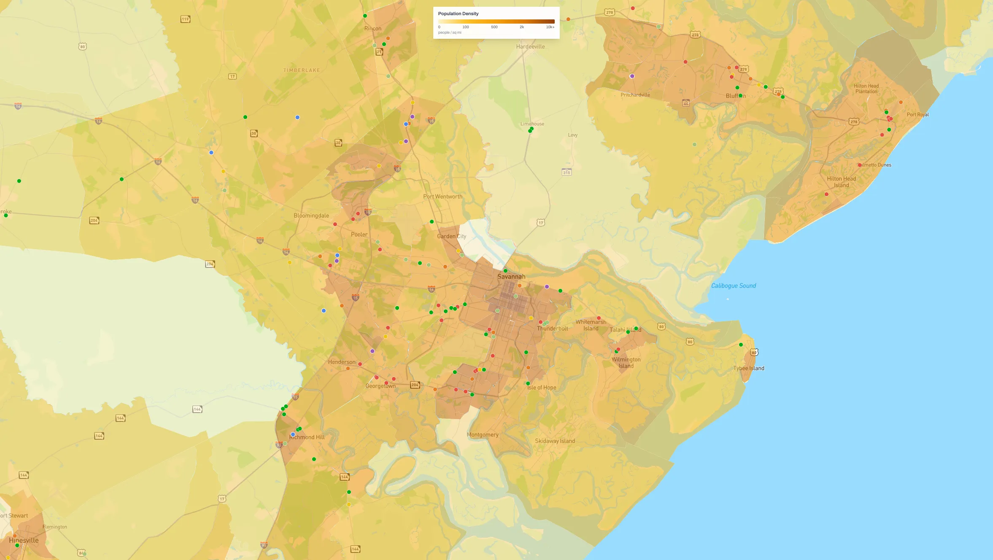The height and width of the screenshot is (560, 993).
Task: Click the green marker above Savannah label
Action: click(505, 271)
